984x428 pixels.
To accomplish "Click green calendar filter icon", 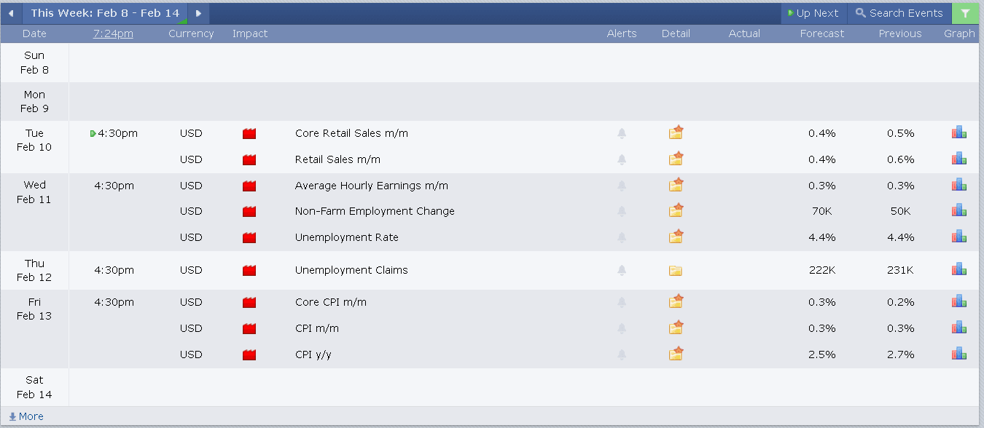I will click(x=966, y=13).
